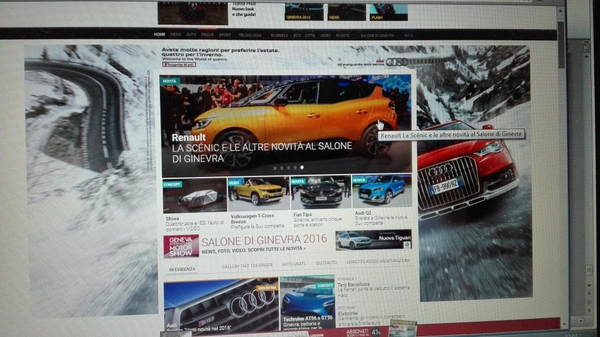Open the Audi Q2 thumbnail

[382, 190]
